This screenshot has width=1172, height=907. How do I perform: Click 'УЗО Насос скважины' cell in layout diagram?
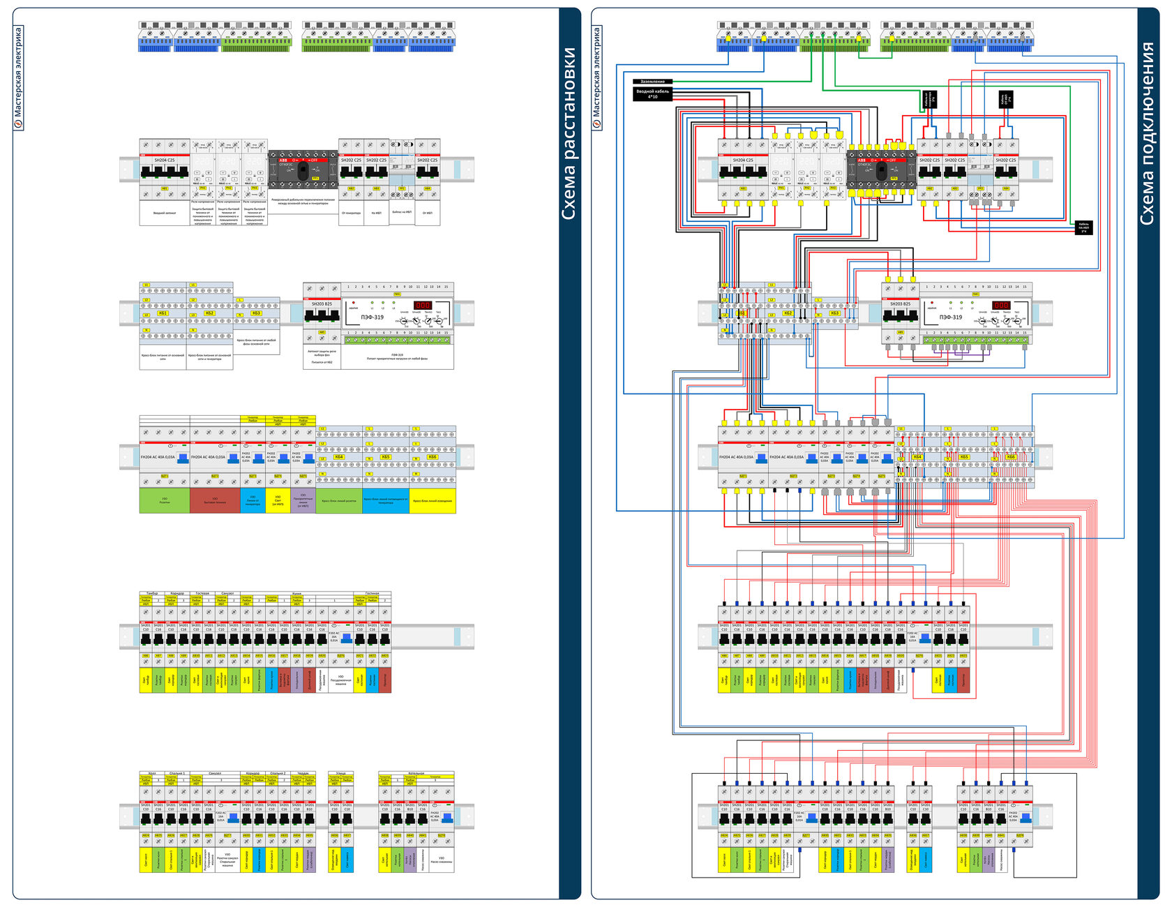[442, 860]
